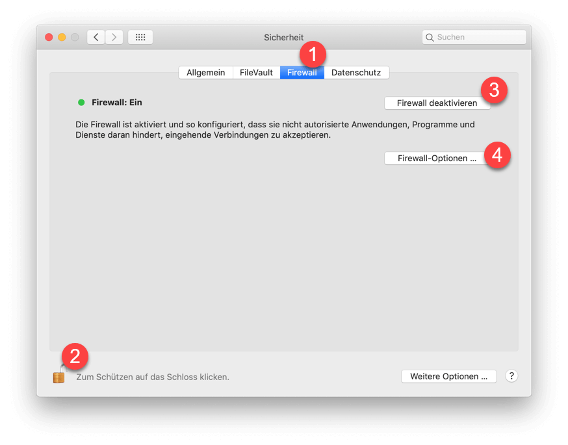Select the FileVault tab

(256, 72)
